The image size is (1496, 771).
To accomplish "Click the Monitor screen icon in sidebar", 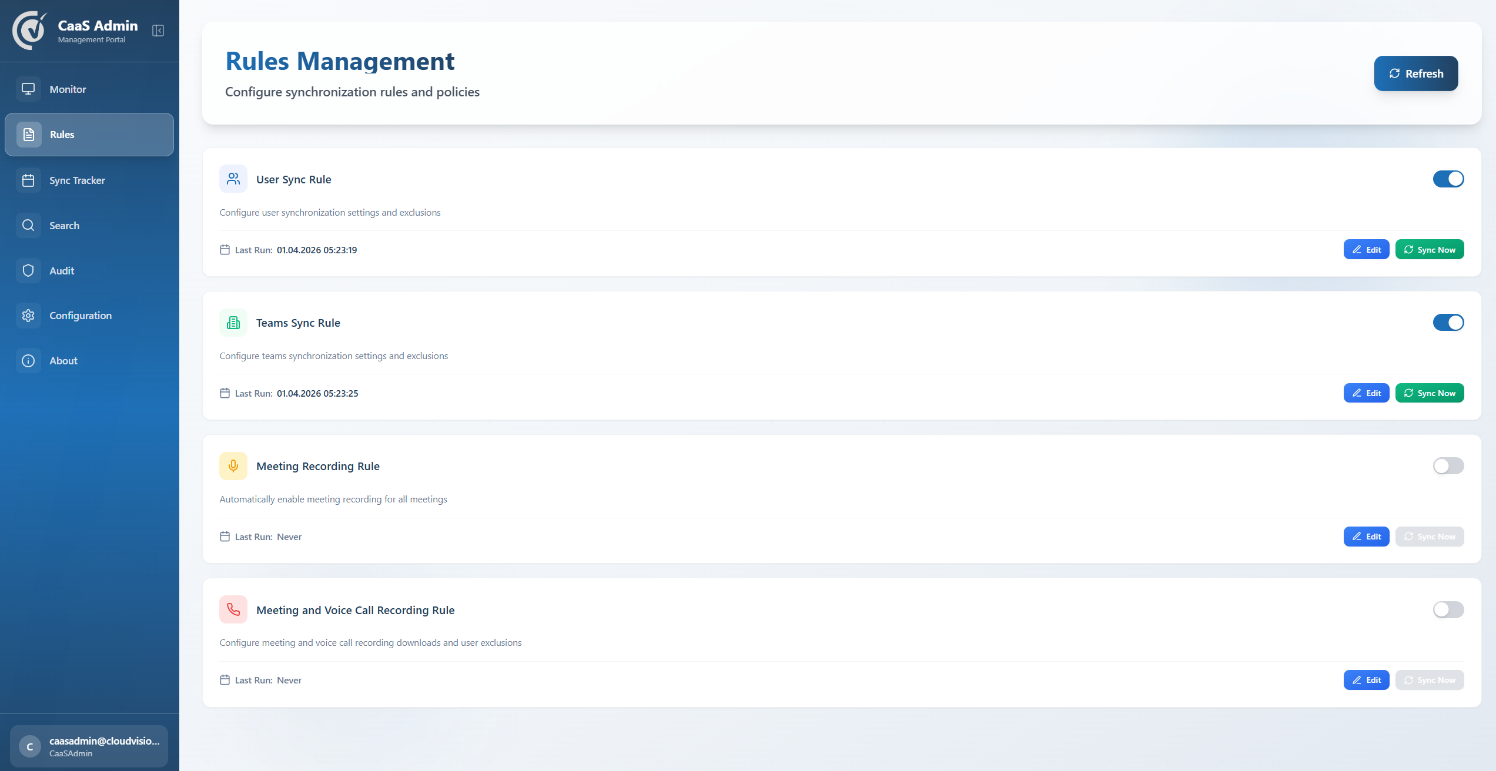I will (x=28, y=89).
